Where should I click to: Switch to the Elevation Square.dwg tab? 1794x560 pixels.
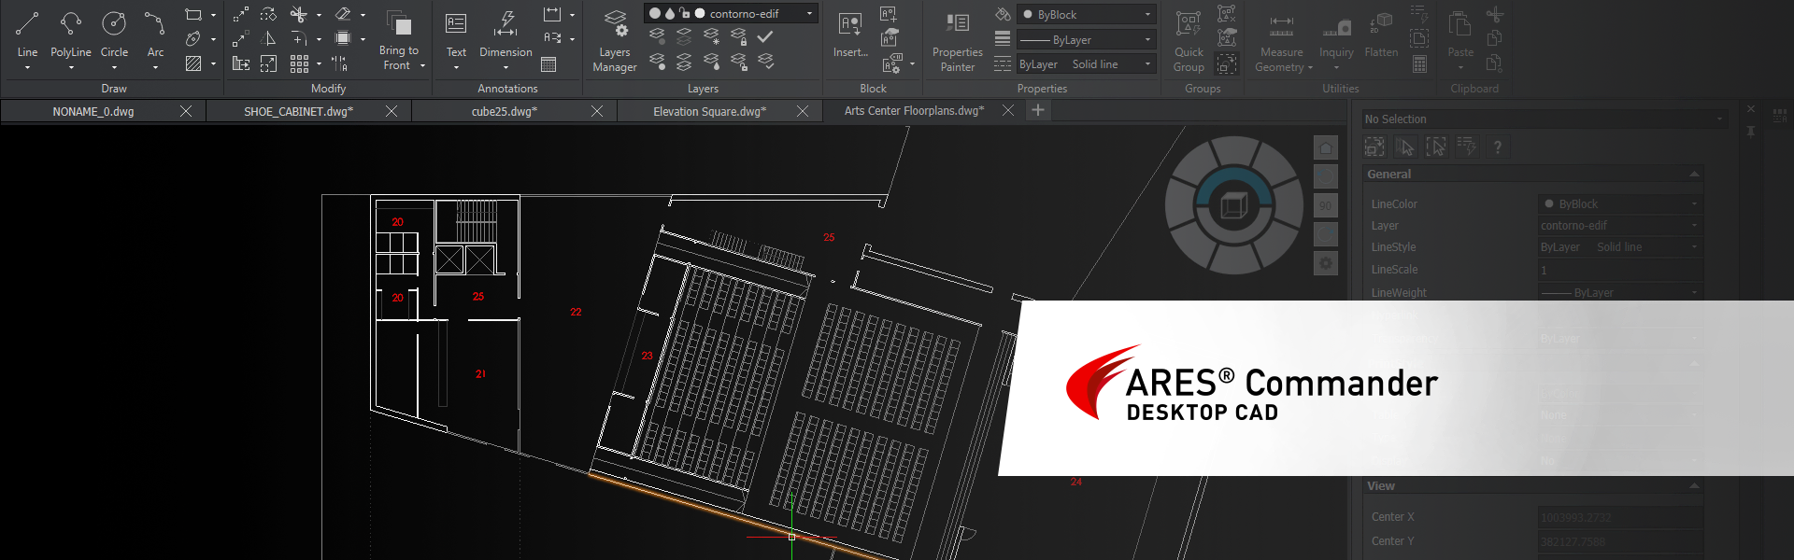click(709, 111)
